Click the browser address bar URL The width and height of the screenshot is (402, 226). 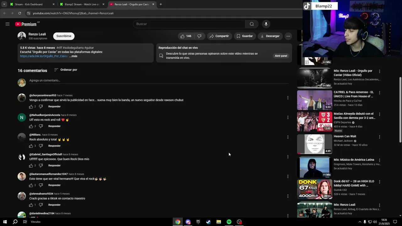coord(73,13)
